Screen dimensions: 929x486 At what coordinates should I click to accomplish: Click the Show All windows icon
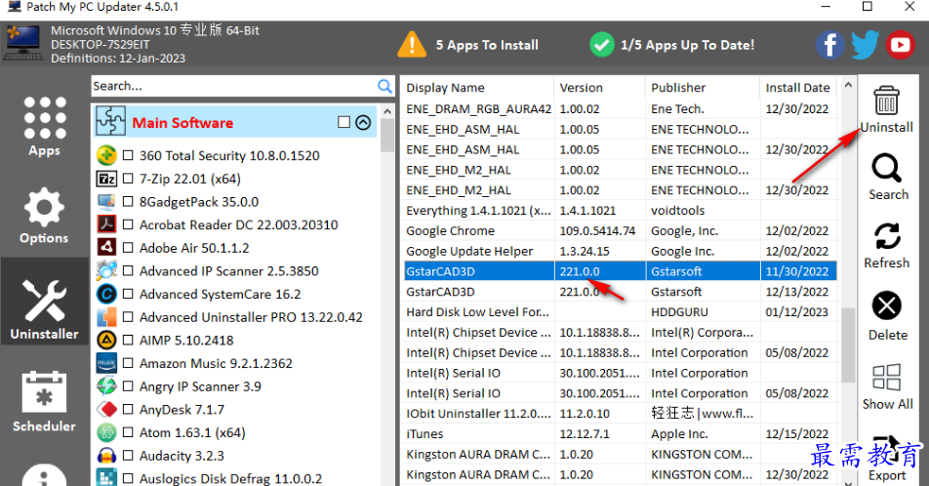click(x=887, y=377)
